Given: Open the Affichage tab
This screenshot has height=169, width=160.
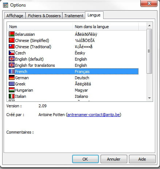Looking at the screenshot, I should 15,16.
